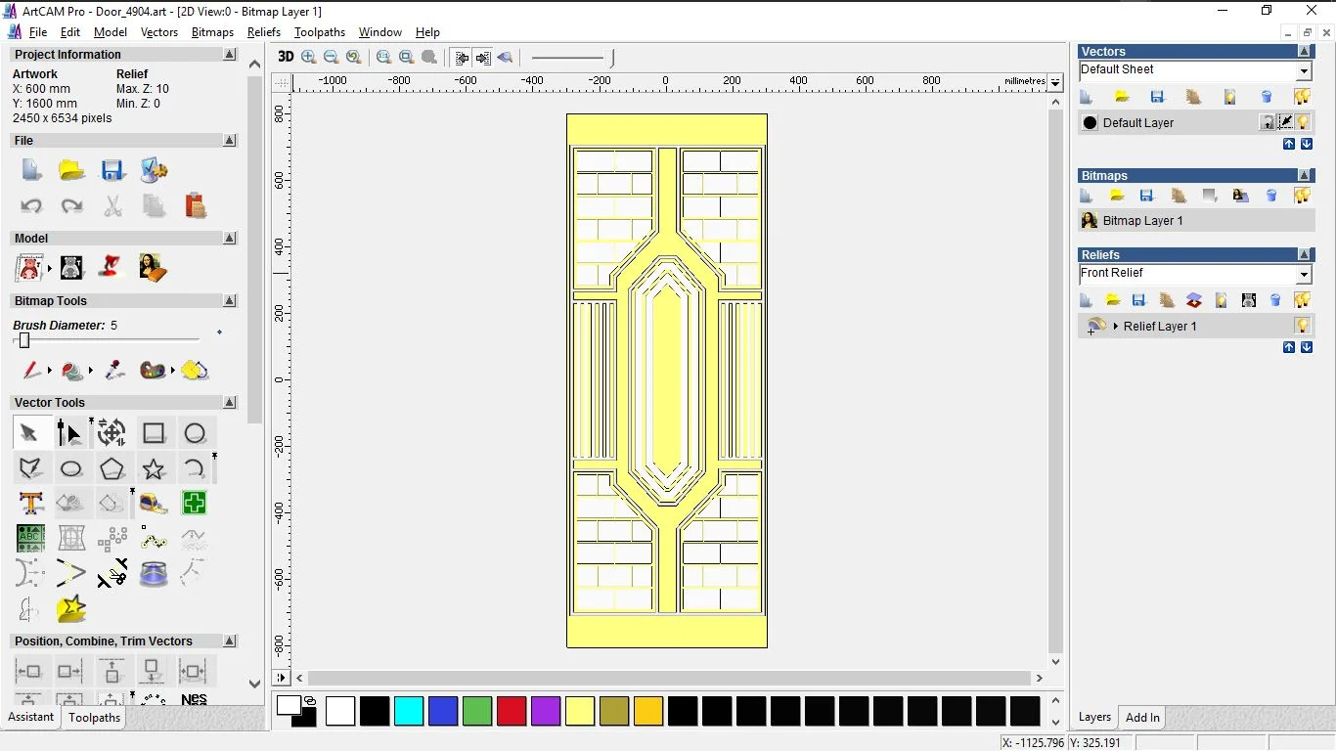This screenshot has height=751, width=1336.
Task: Select the Zoom In tool
Action: click(308, 57)
